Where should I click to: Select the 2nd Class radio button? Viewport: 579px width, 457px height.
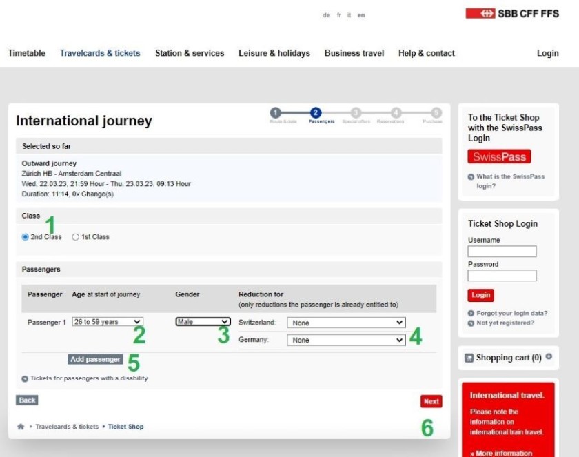(24, 236)
